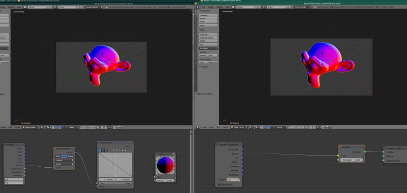This screenshot has height=193, width=407.
Task: Open Set Origin dropdown in Cycles window
Action: point(208,48)
